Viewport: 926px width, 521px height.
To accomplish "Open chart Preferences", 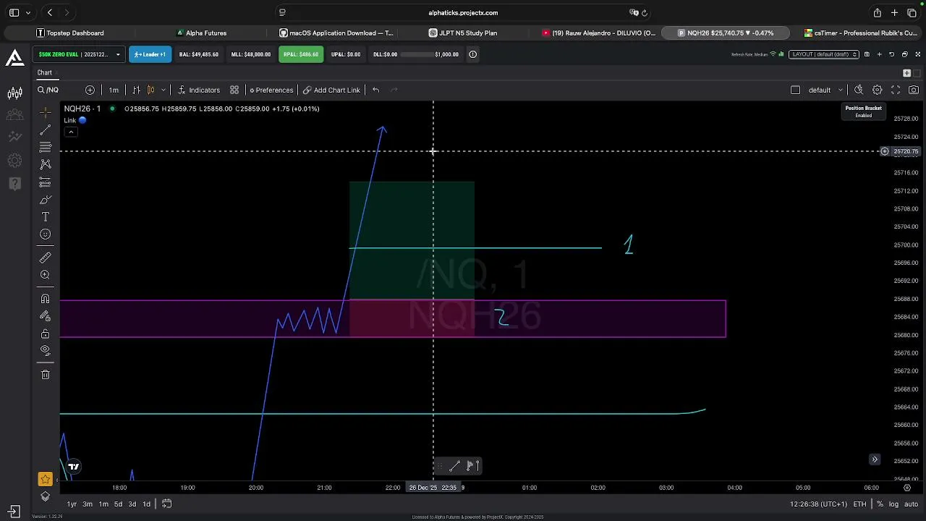I will pyautogui.click(x=271, y=90).
